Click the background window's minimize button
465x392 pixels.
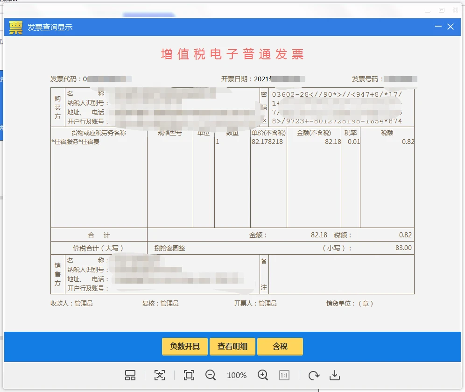[x=428, y=11]
